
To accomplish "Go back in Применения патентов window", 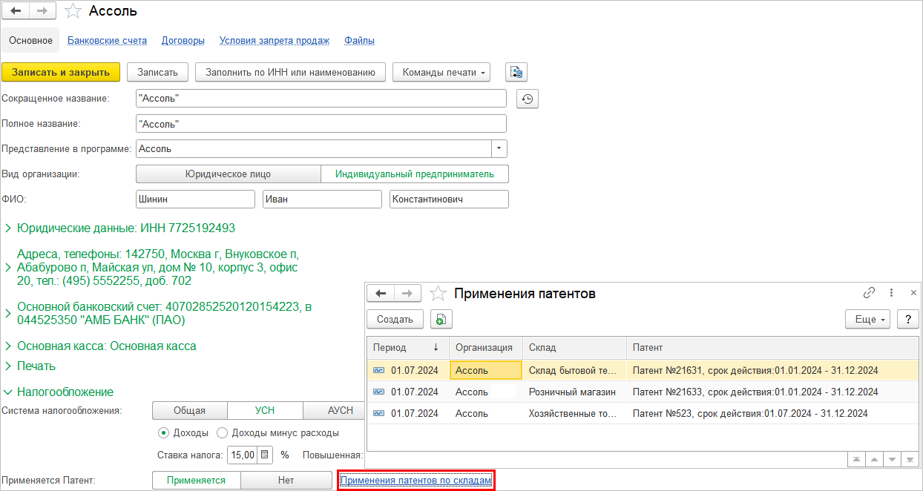I will 381,294.
